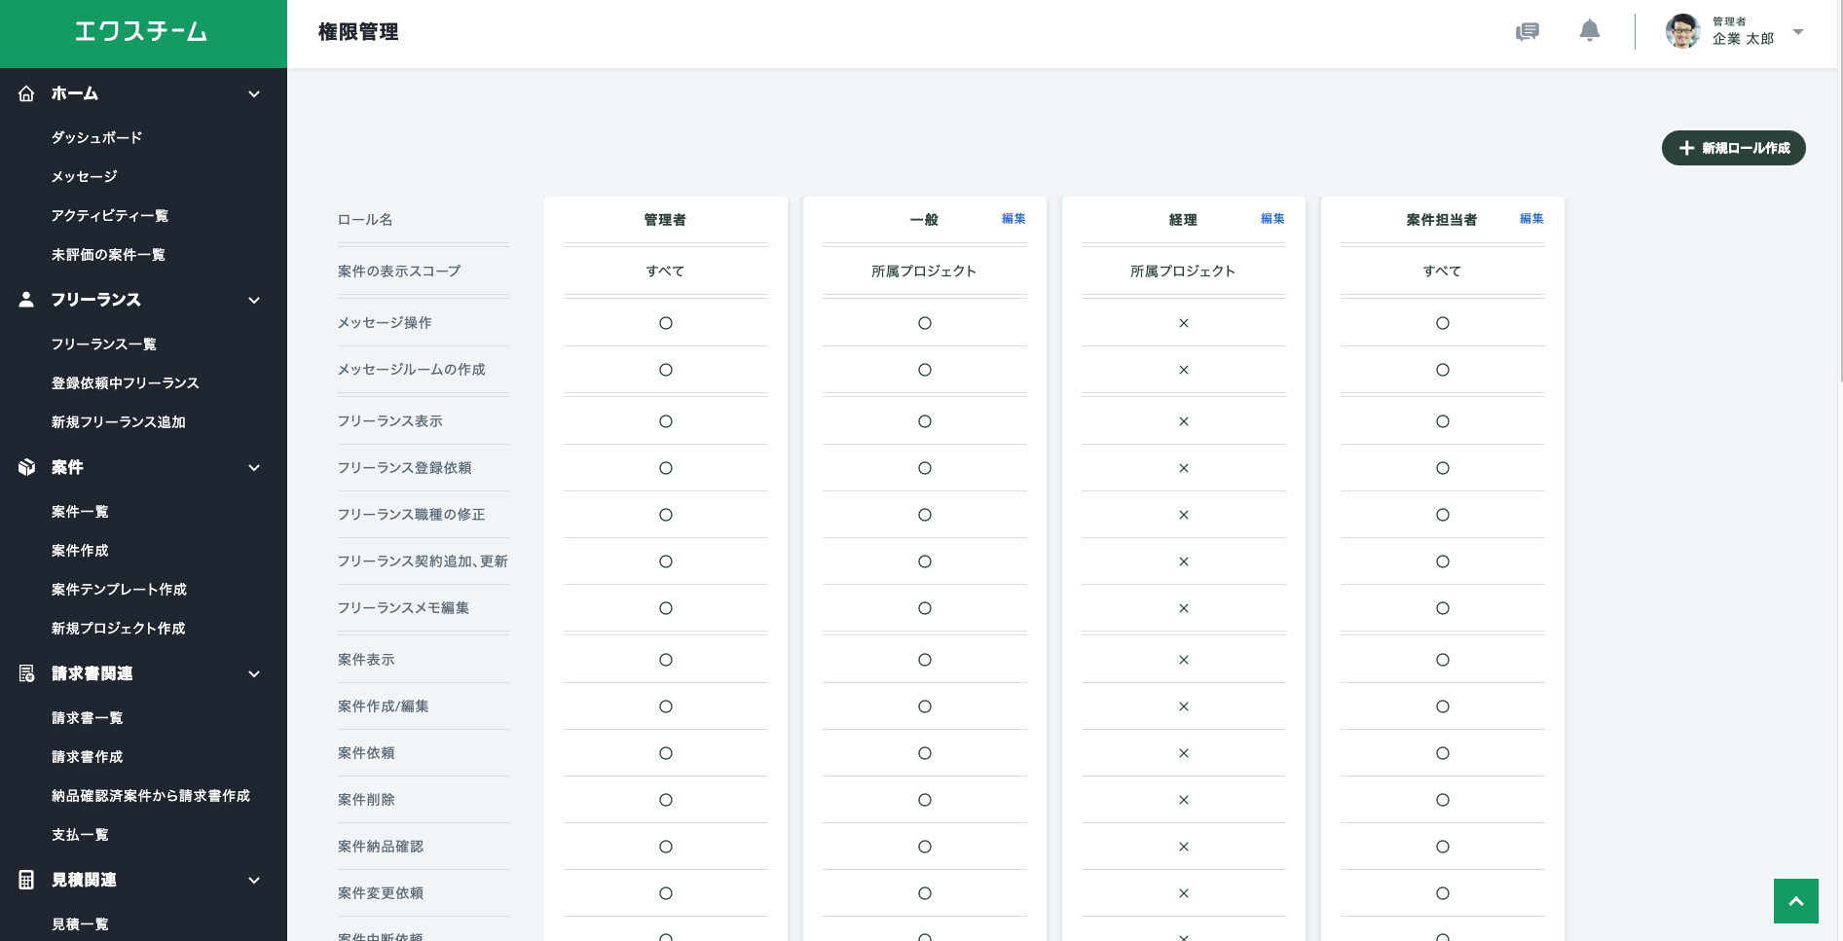Click the project box icon in sidebar

pos(26,468)
